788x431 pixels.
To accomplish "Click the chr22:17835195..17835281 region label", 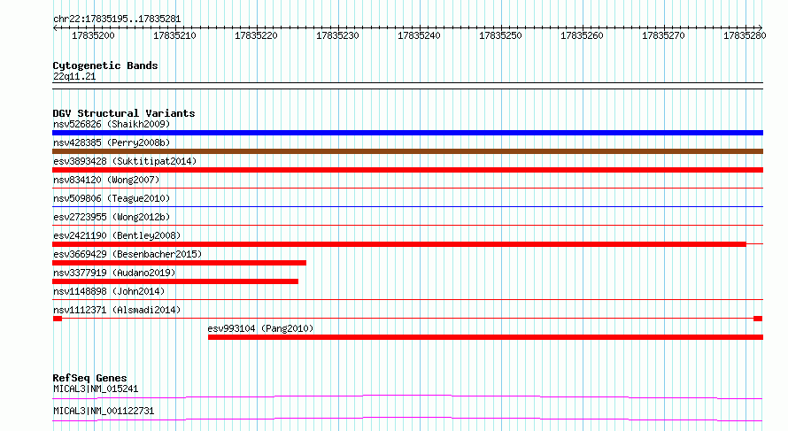I will pyautogui.click(x=117, y=19).
